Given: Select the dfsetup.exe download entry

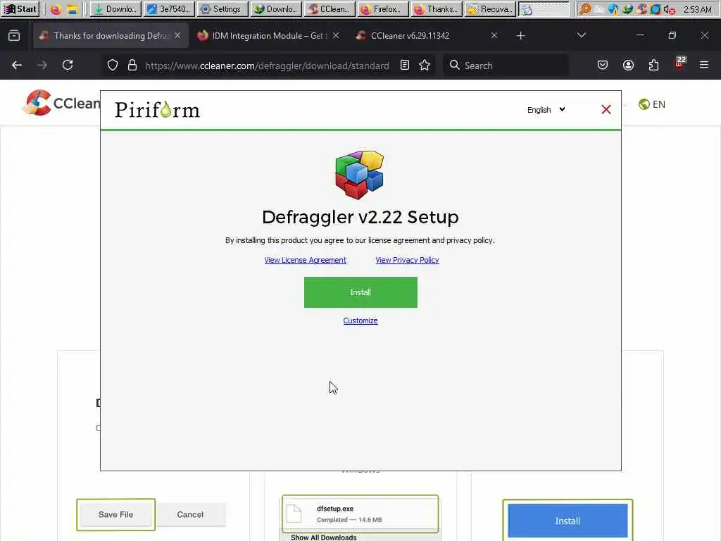Looking at the screenshot, I should click(360, 514).
